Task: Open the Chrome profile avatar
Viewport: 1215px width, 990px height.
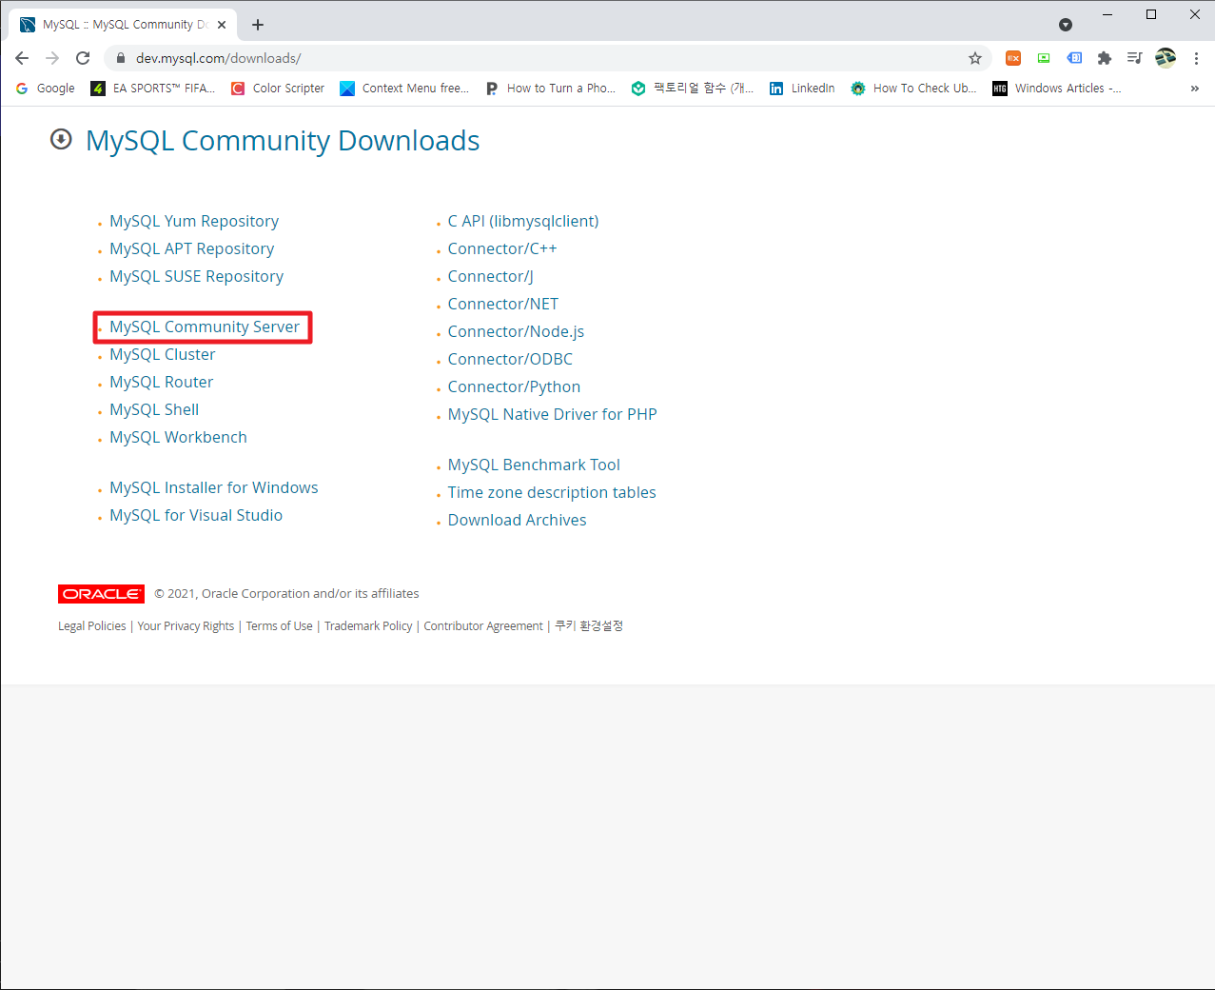Action: pos(1166,58)
